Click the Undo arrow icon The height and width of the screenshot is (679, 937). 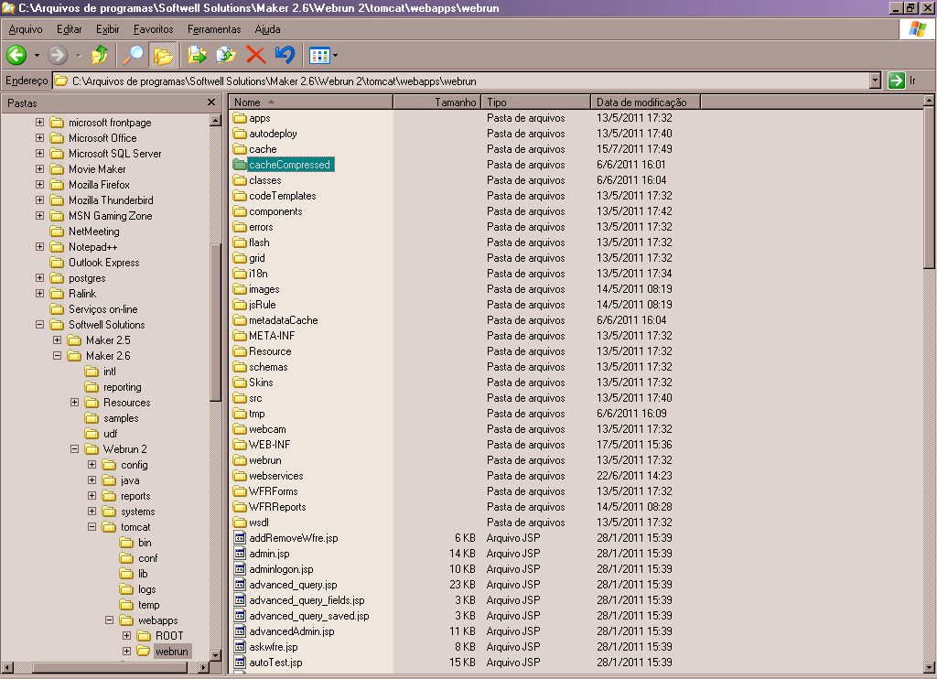point(285,55)
